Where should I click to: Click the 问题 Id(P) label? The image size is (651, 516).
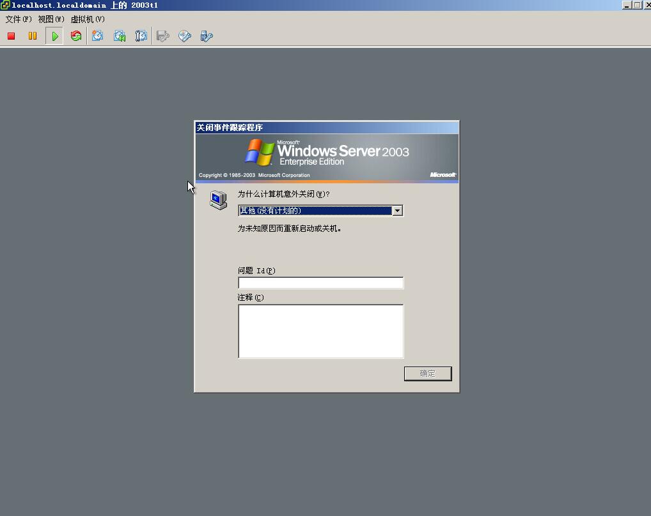tap(256, 271)
